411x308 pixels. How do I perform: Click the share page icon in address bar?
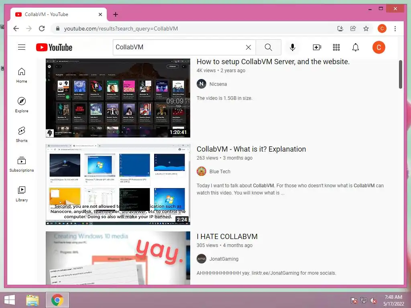click(353, 28)
